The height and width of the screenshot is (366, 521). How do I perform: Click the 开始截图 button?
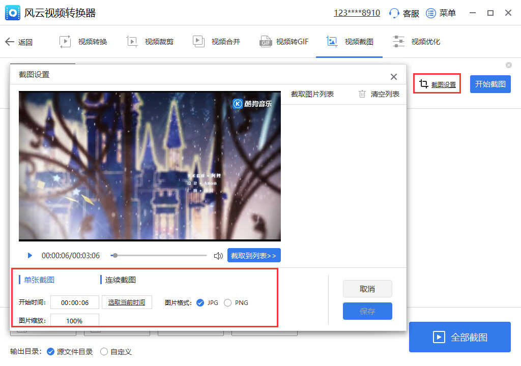490,84
